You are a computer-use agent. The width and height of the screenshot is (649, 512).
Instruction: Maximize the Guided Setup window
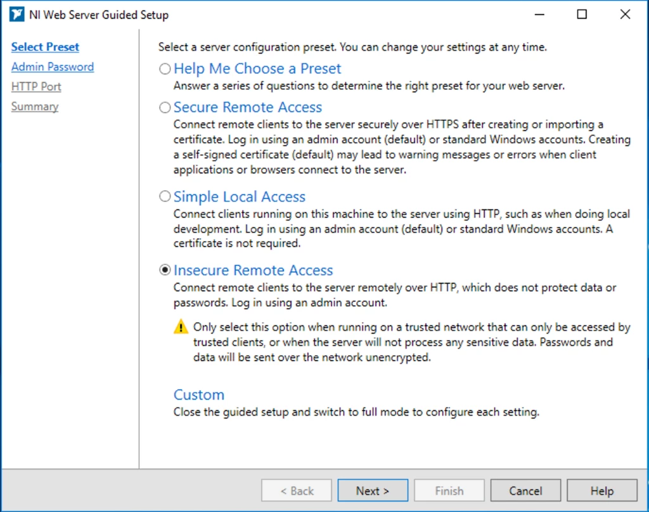(x=582, y=15)
